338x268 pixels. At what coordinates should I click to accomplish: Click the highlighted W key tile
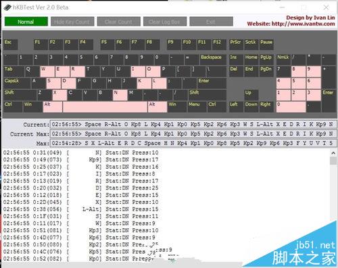click(47, 72)
